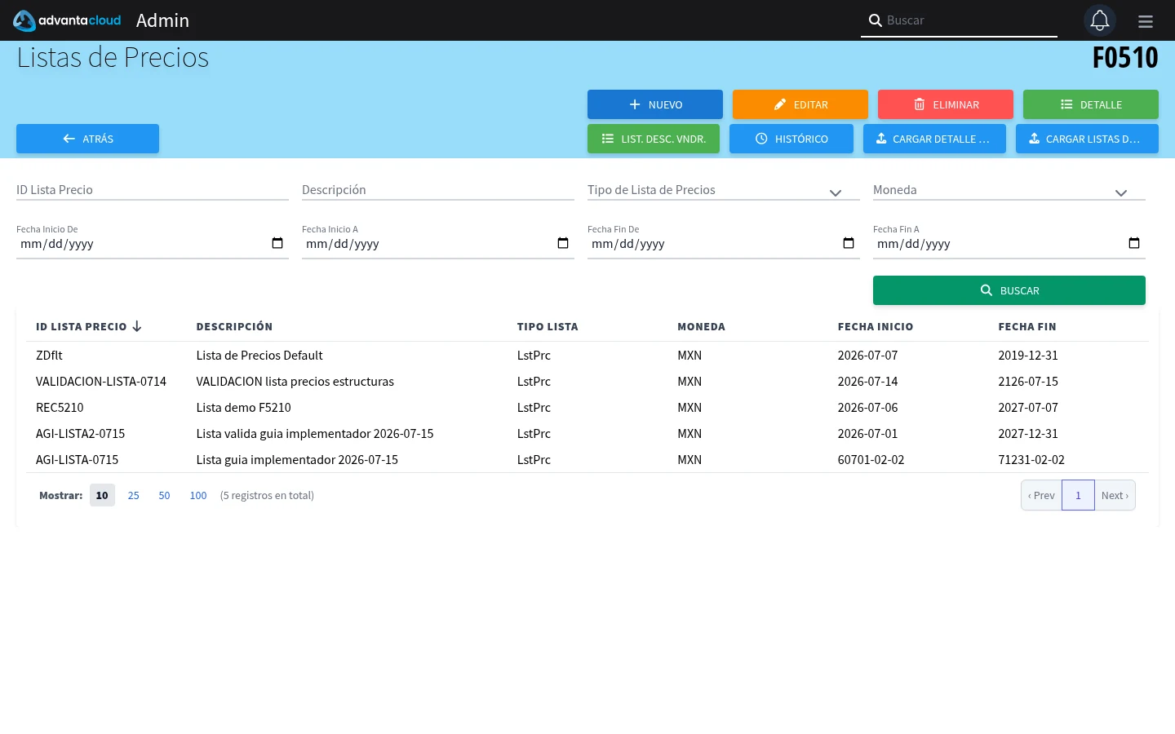This screenshot has width=1175, height=734.
Task: Go back with ATRÁS button
Action: point(87,139)
